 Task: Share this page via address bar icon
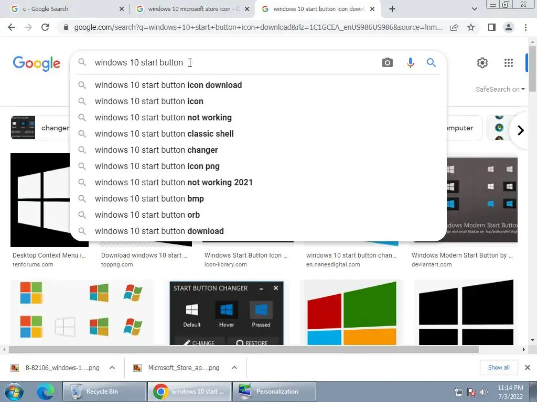(454, 27)
